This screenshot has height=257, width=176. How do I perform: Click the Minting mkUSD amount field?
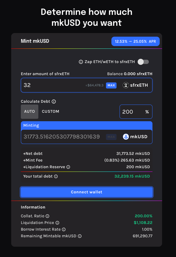coord(87,137)
